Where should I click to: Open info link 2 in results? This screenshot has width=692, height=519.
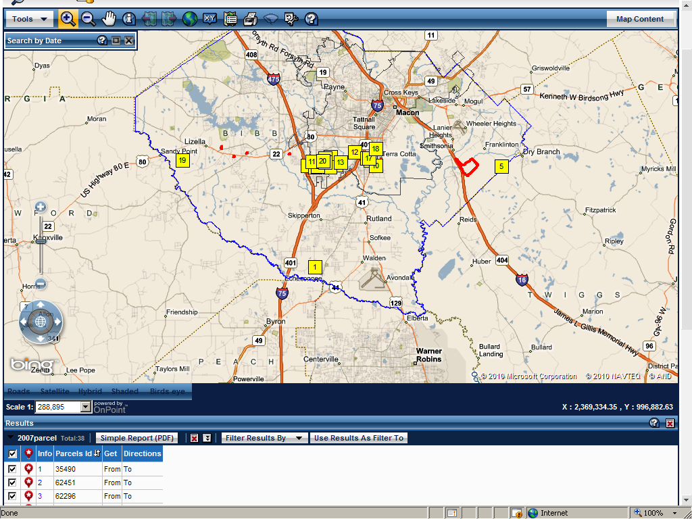[x=40, y=483]
